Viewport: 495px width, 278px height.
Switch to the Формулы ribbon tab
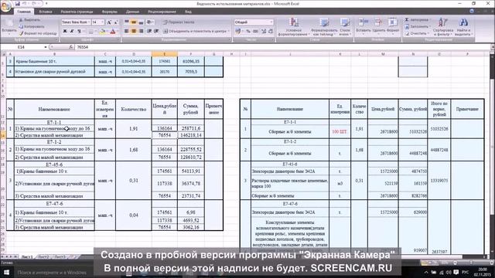(x=110, y=12)
